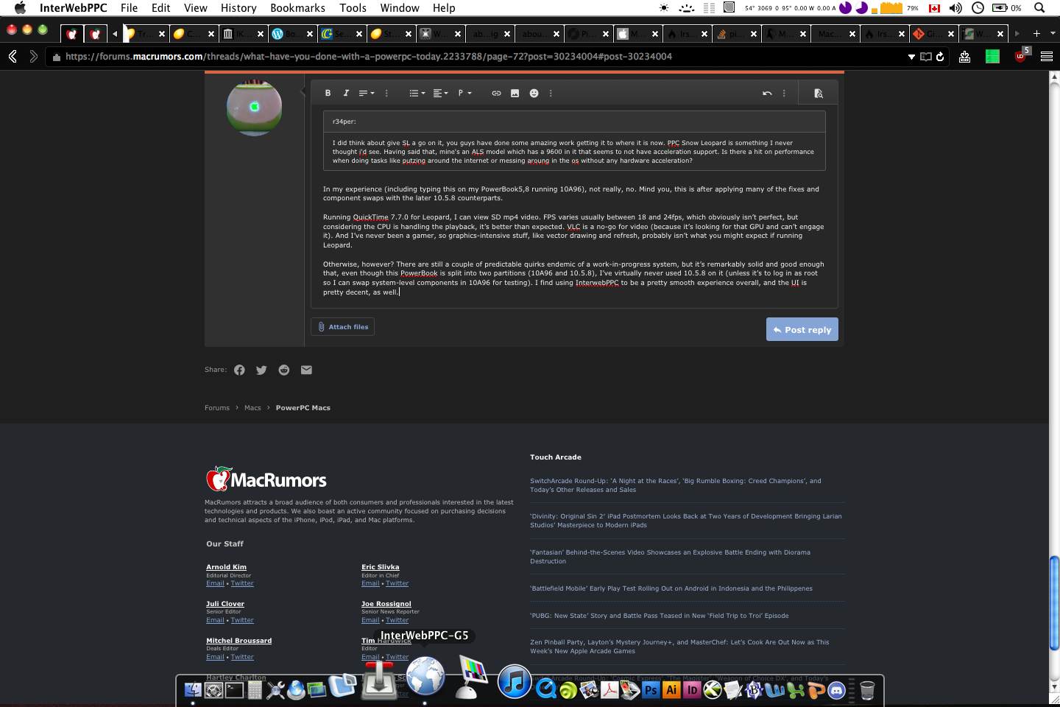The height and width of the screenshot is (707, 1060).
Task: Open Spotlight search in the menu bar
Action: coord(1039,8)
